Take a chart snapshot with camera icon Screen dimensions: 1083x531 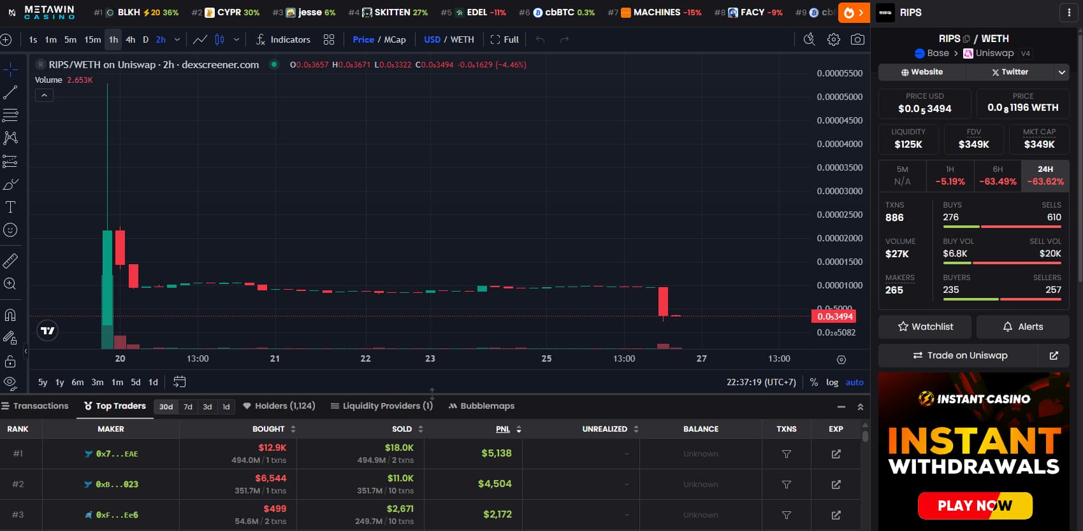click(x=857, y=39)
